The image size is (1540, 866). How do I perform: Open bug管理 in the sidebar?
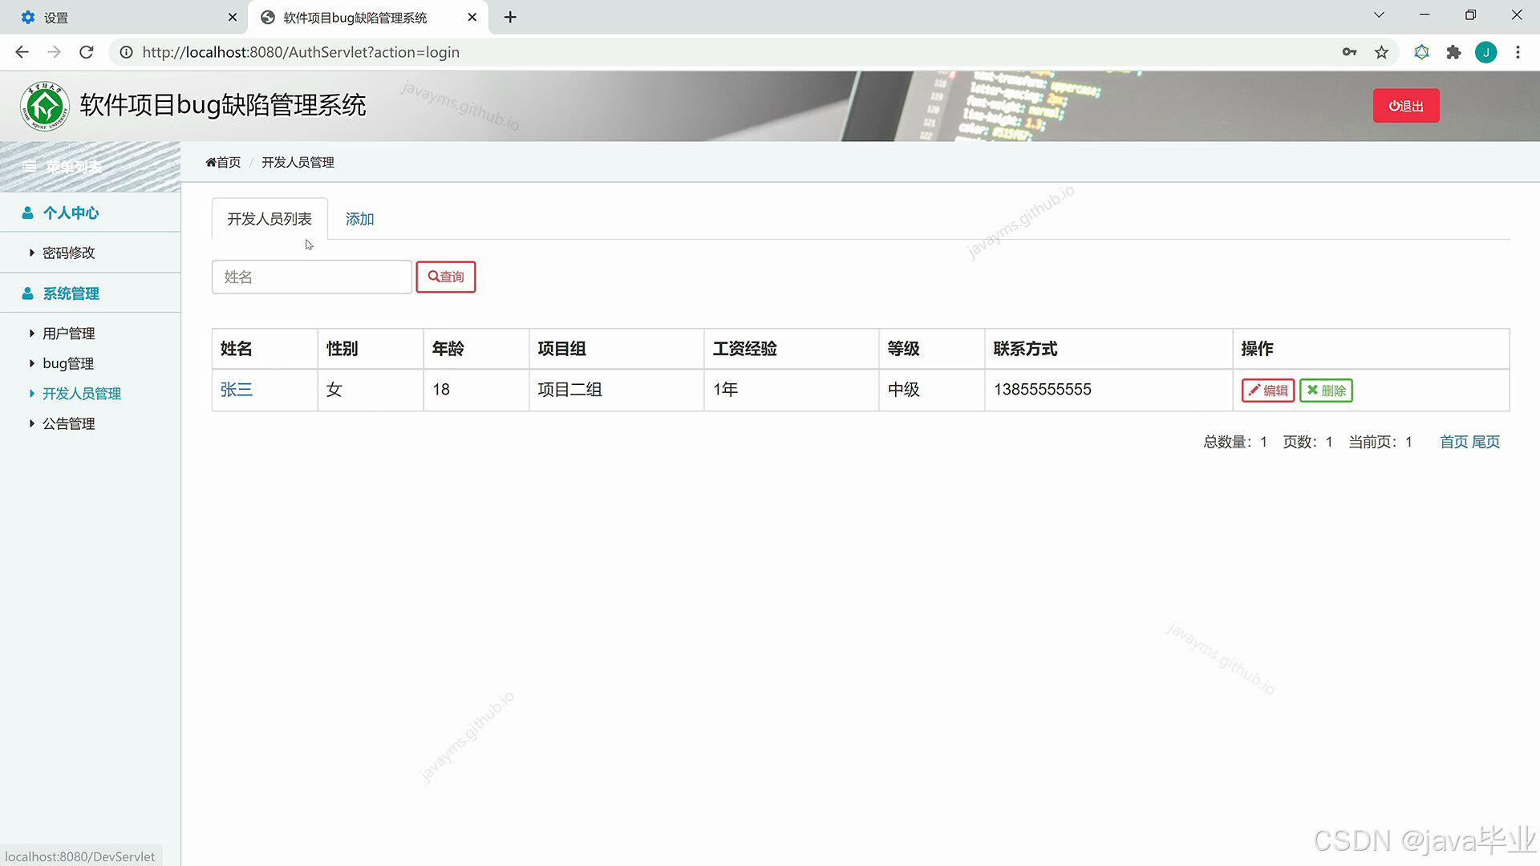(67, 363)
